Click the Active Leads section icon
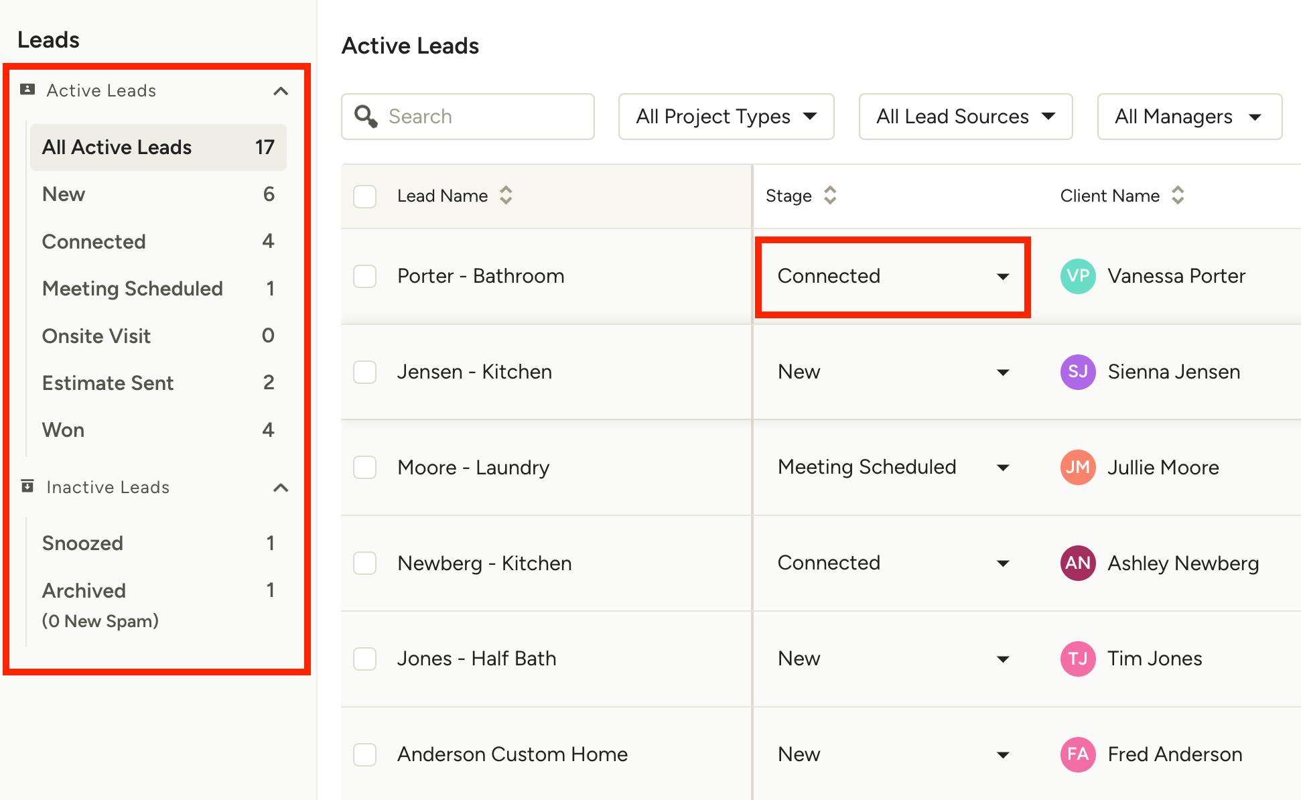 point(27,90)
